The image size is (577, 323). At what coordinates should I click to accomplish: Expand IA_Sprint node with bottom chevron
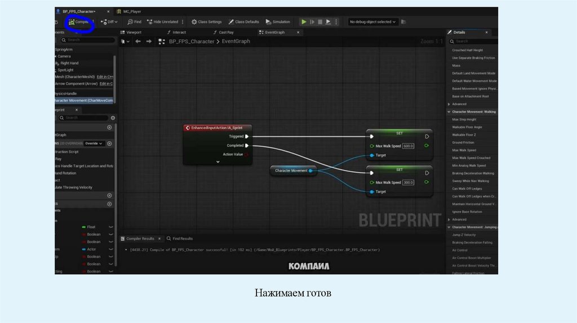click(x=218, y=161)
